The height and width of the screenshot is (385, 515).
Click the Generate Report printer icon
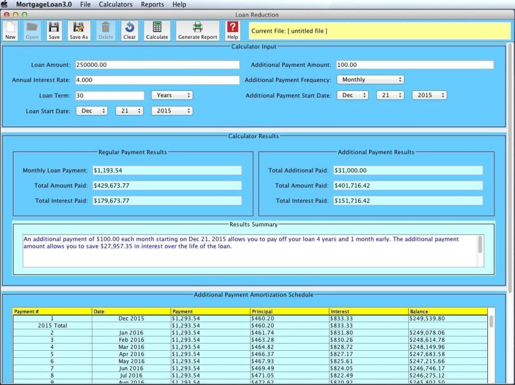(x=198, y=31)
